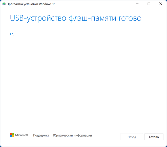The width and height of the screenshot is (167, 147).
Task: Click the blank white area below E:\
Action: click(x=83, y=81)
